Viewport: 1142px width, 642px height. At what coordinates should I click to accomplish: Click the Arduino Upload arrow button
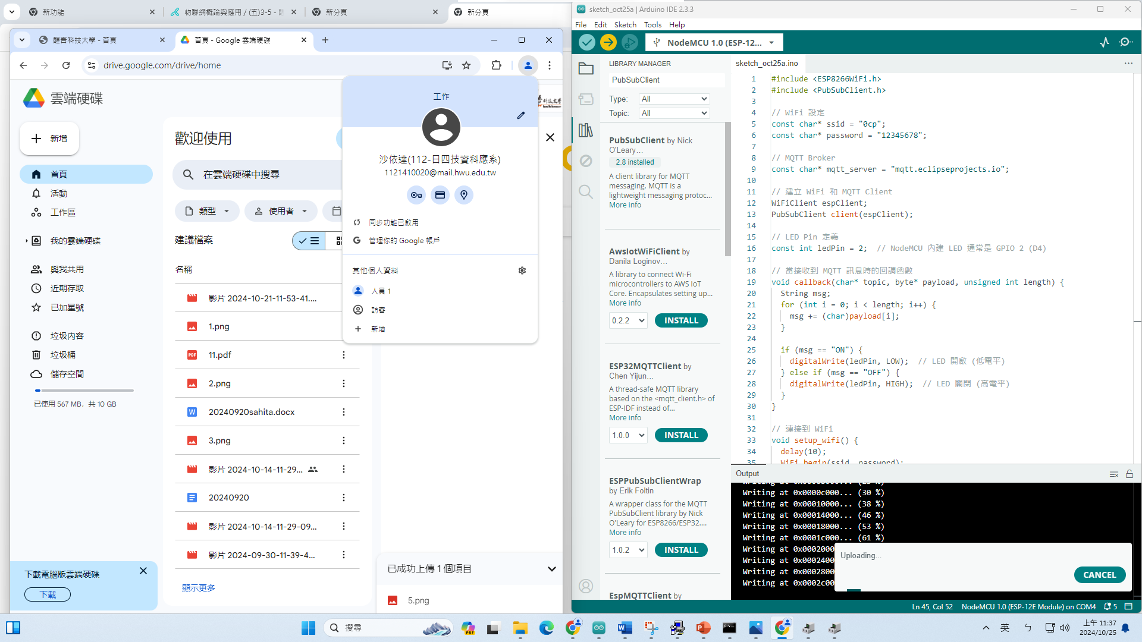click(608, 42)
